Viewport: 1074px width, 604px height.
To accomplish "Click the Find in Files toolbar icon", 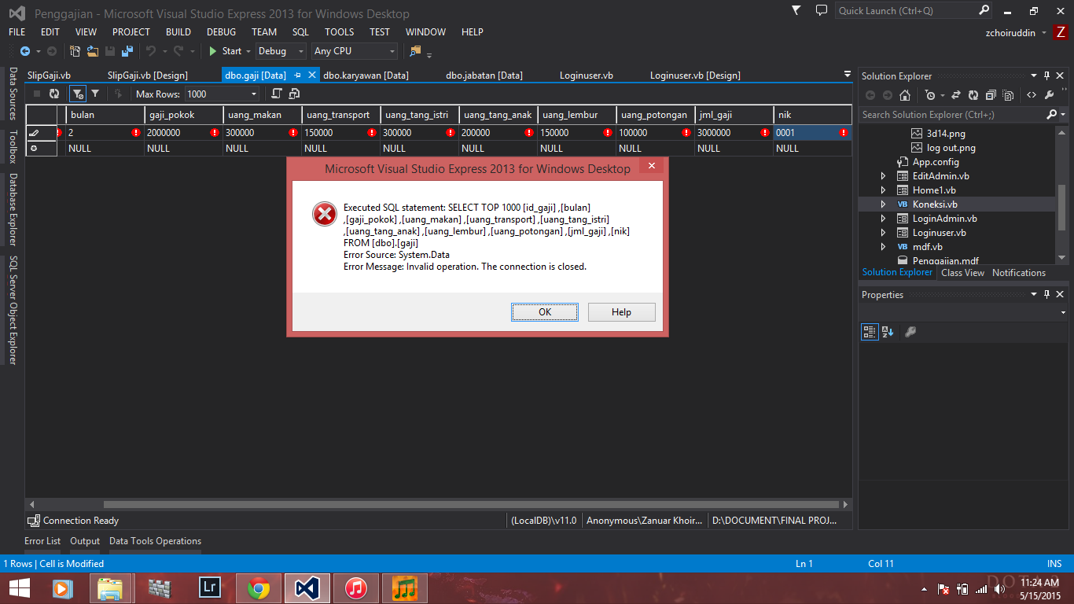I will tap(415, 51).
